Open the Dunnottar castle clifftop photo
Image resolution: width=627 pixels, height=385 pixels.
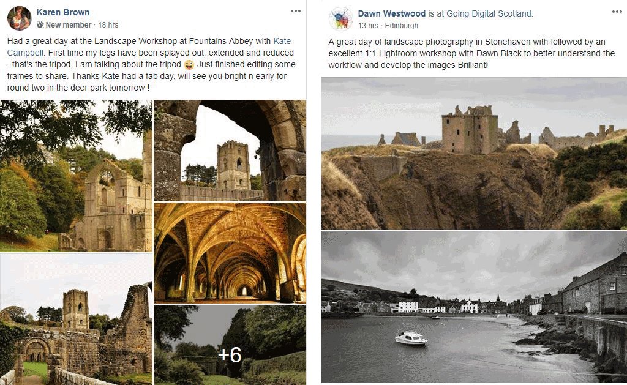tap(475, 153)
